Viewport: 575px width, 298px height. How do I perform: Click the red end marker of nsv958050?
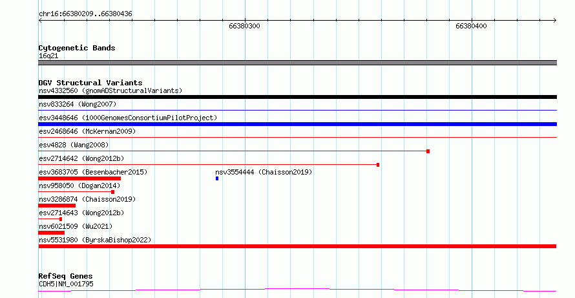(112, 192)
